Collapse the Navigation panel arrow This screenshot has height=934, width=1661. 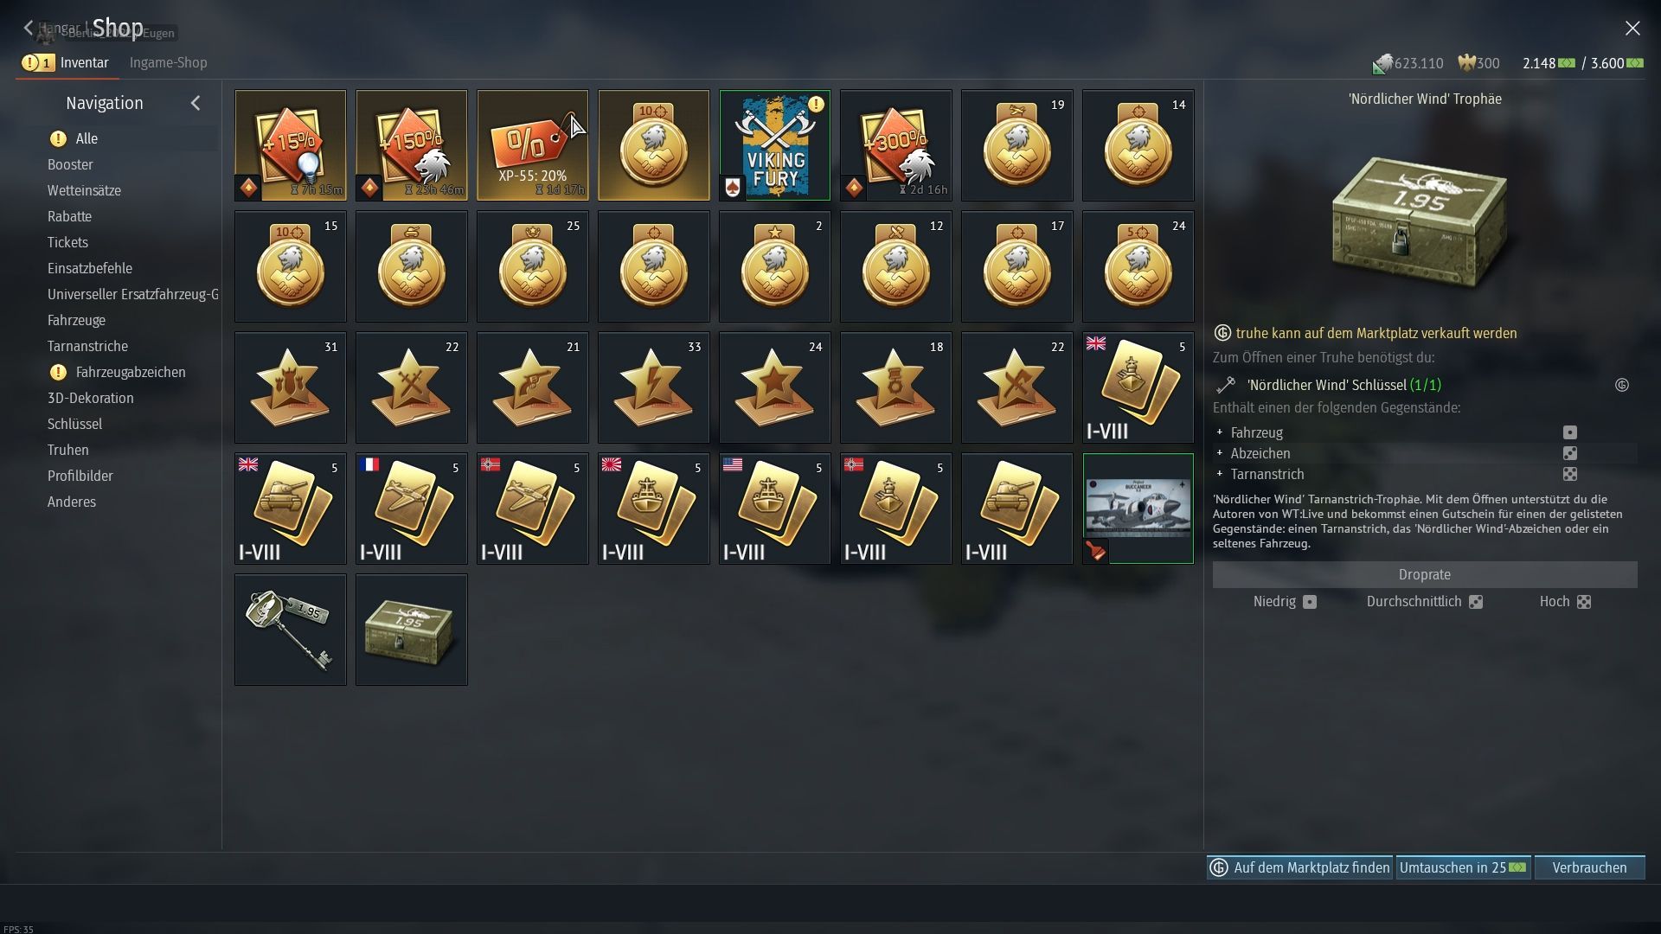point(196,103)
